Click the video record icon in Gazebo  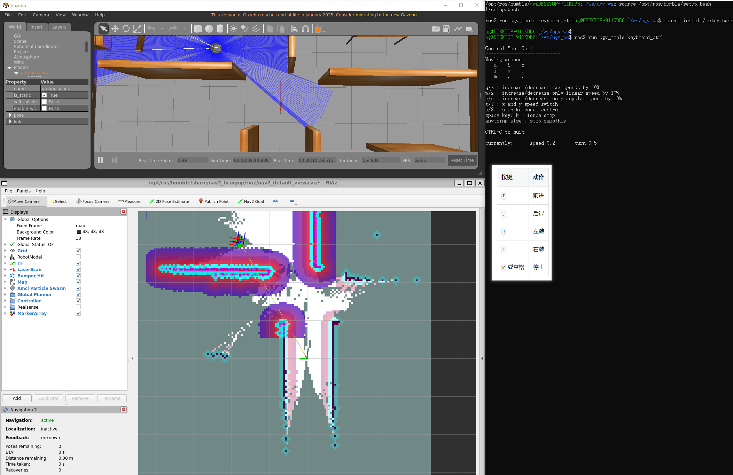pos(469,29)
